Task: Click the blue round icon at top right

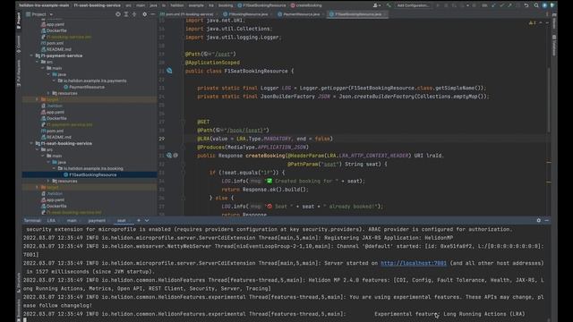Action: (544, 5)
